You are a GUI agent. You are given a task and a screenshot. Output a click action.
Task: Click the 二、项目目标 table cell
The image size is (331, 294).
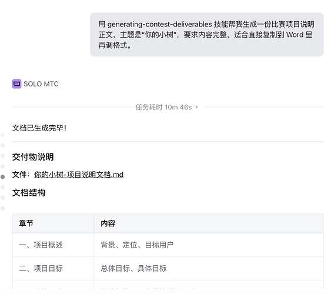(x=53, y=269)
